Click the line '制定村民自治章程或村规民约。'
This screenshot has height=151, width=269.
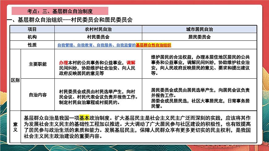click(89, 103)
